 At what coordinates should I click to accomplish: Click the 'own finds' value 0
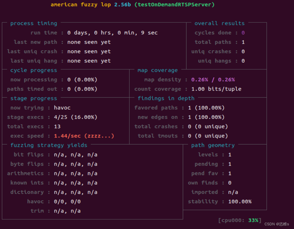point(230,183)
